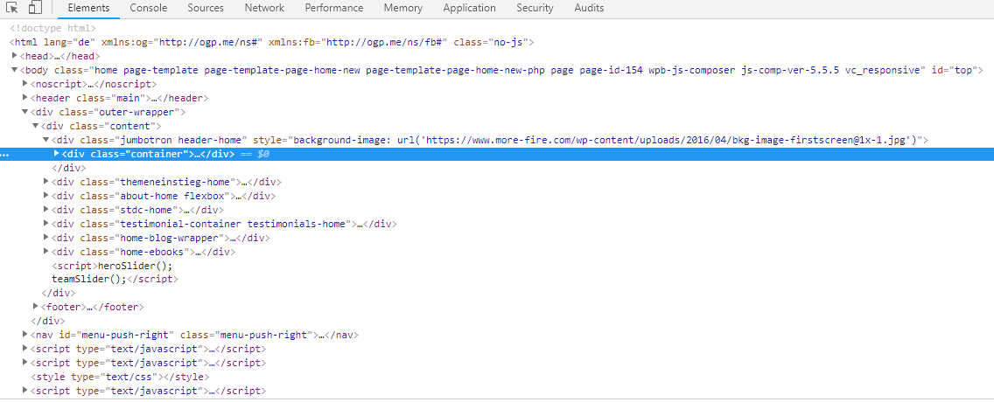Open the ellipsis menu beside selected container row
994x402 pixels.
[x=4, y=155]
